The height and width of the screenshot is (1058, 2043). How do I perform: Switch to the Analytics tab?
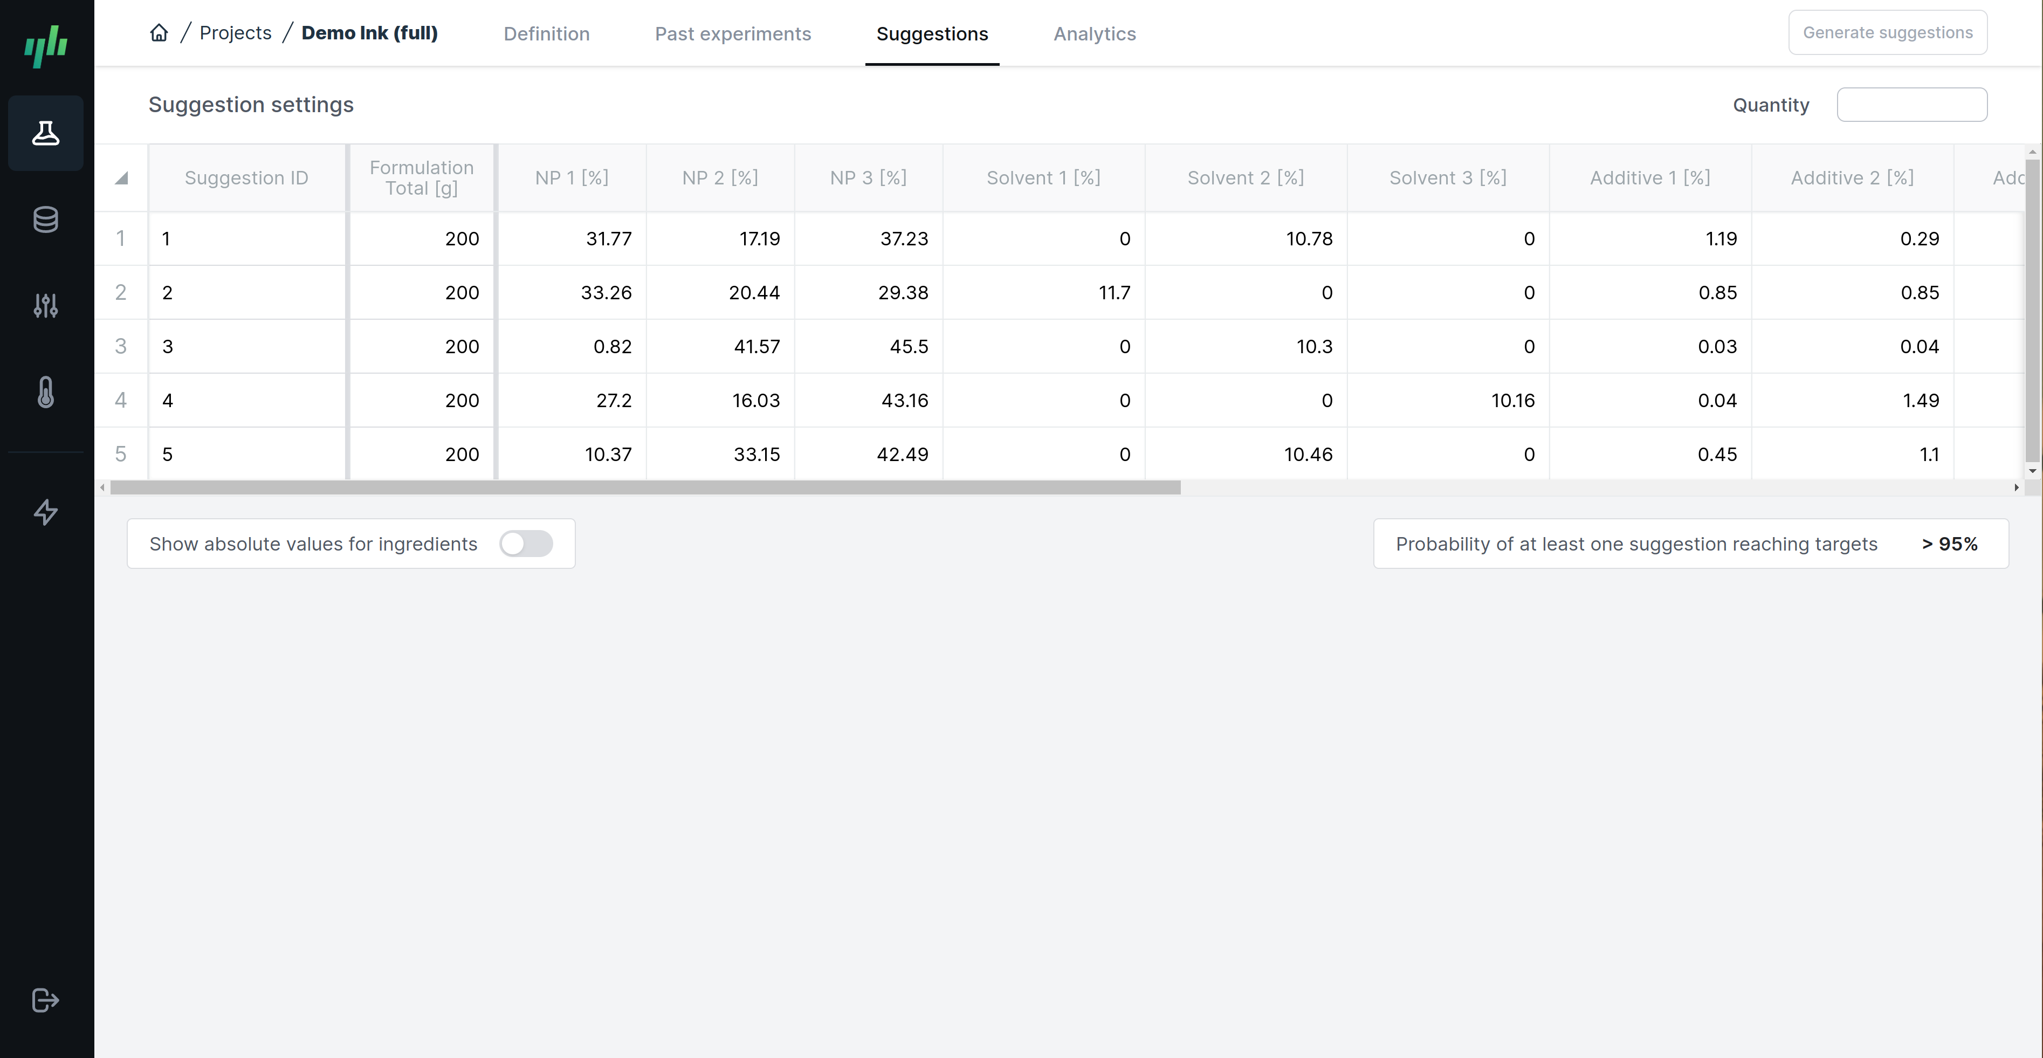click(1095, 33)
